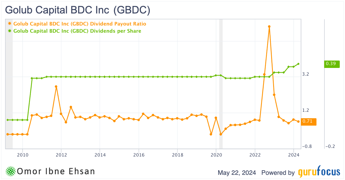Toggle the Dividends per Share series label
The width and height of the screenshot is (345, 180).
click(77, 31)
